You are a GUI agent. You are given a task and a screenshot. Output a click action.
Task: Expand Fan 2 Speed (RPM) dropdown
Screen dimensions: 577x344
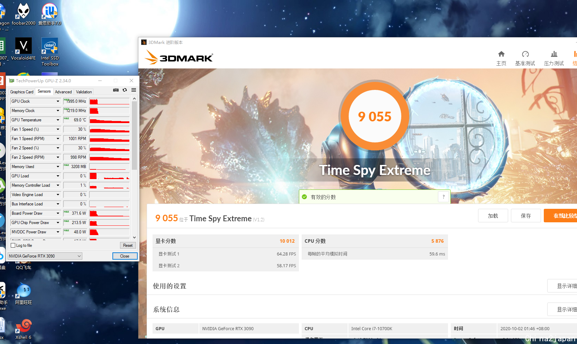58,157
